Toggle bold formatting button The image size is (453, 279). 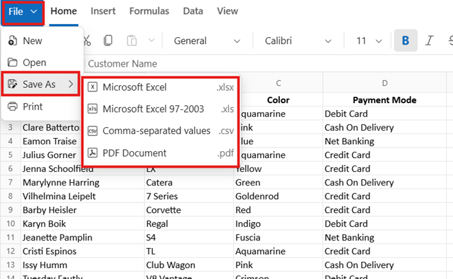[406, 41]
